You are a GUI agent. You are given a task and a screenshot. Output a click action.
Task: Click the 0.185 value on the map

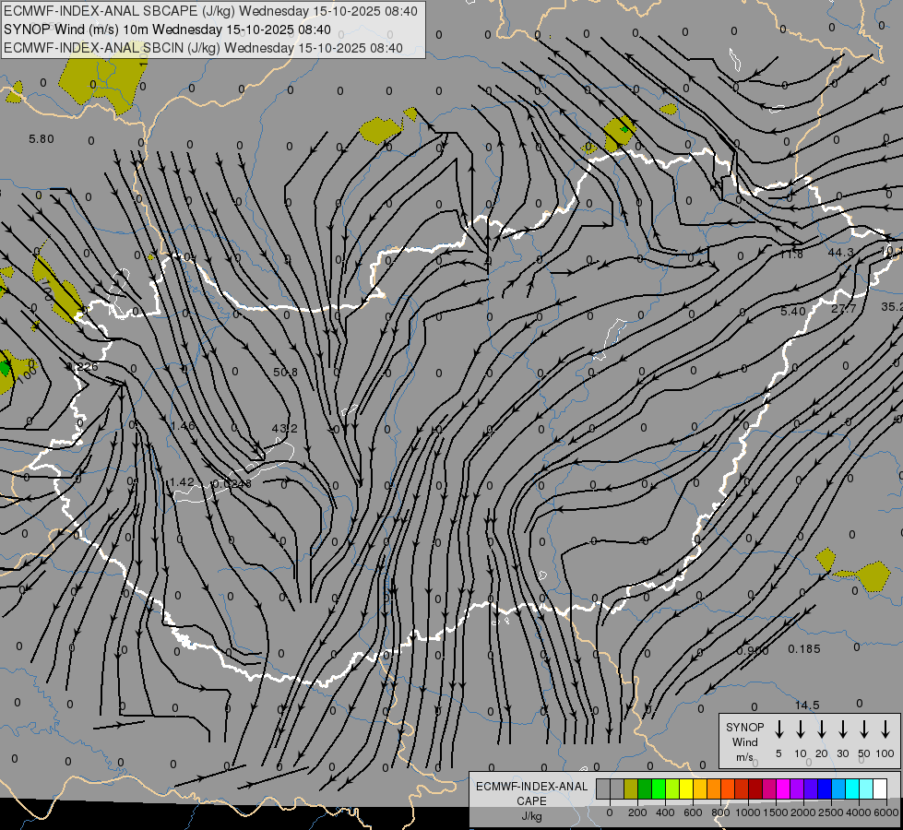(804, 649)
